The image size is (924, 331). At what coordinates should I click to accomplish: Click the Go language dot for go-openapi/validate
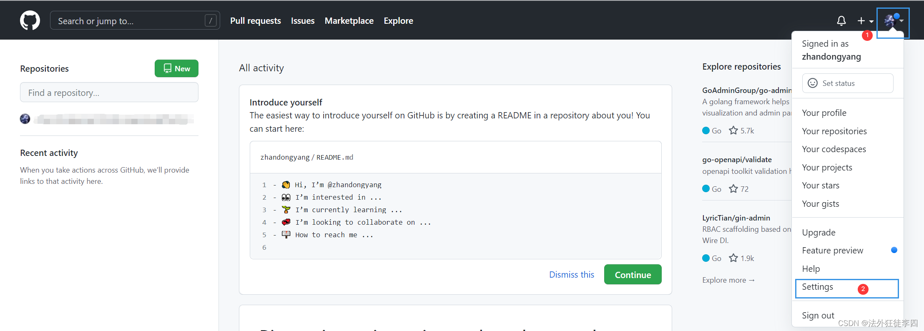pyautogui.click(x=706, y=189)
